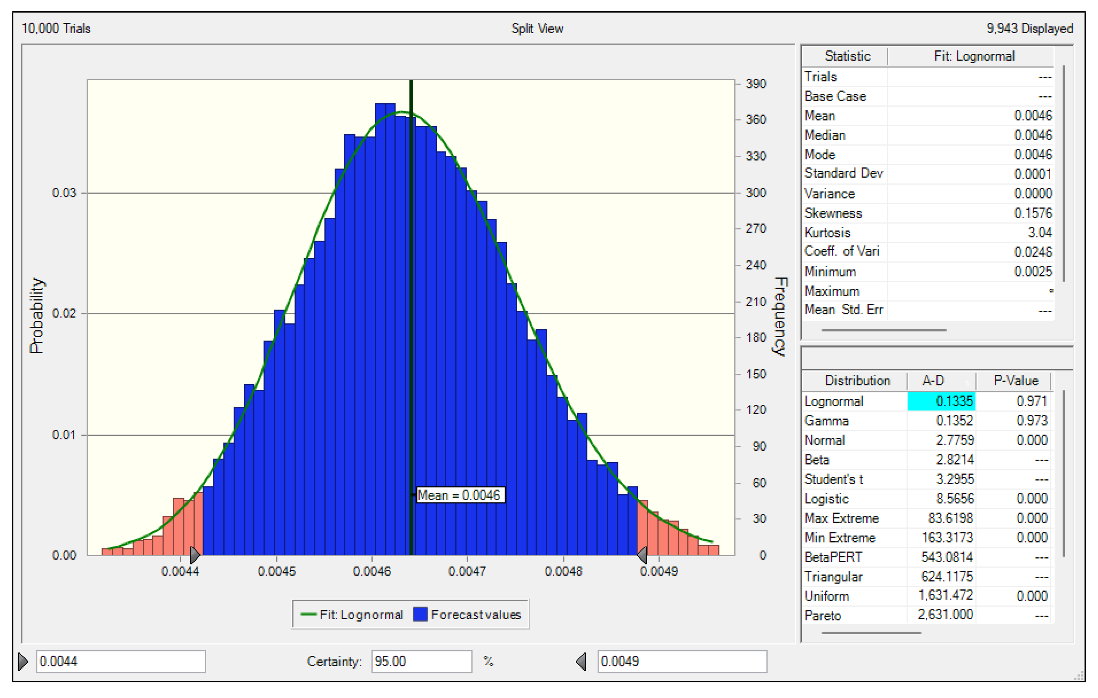
Task: Click the left certainty grabber on chart axis
Action: click(195, 555)
